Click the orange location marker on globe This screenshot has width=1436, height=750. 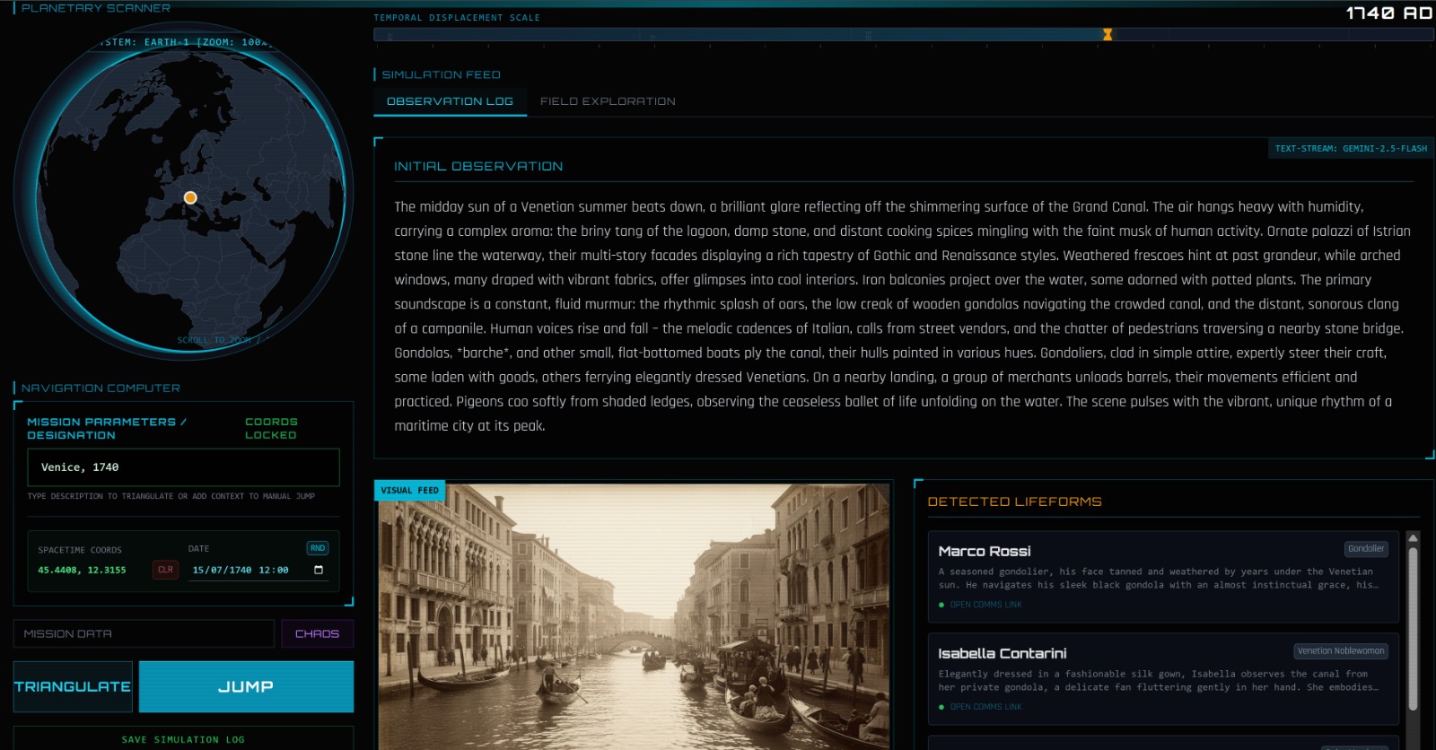(190, 197)
